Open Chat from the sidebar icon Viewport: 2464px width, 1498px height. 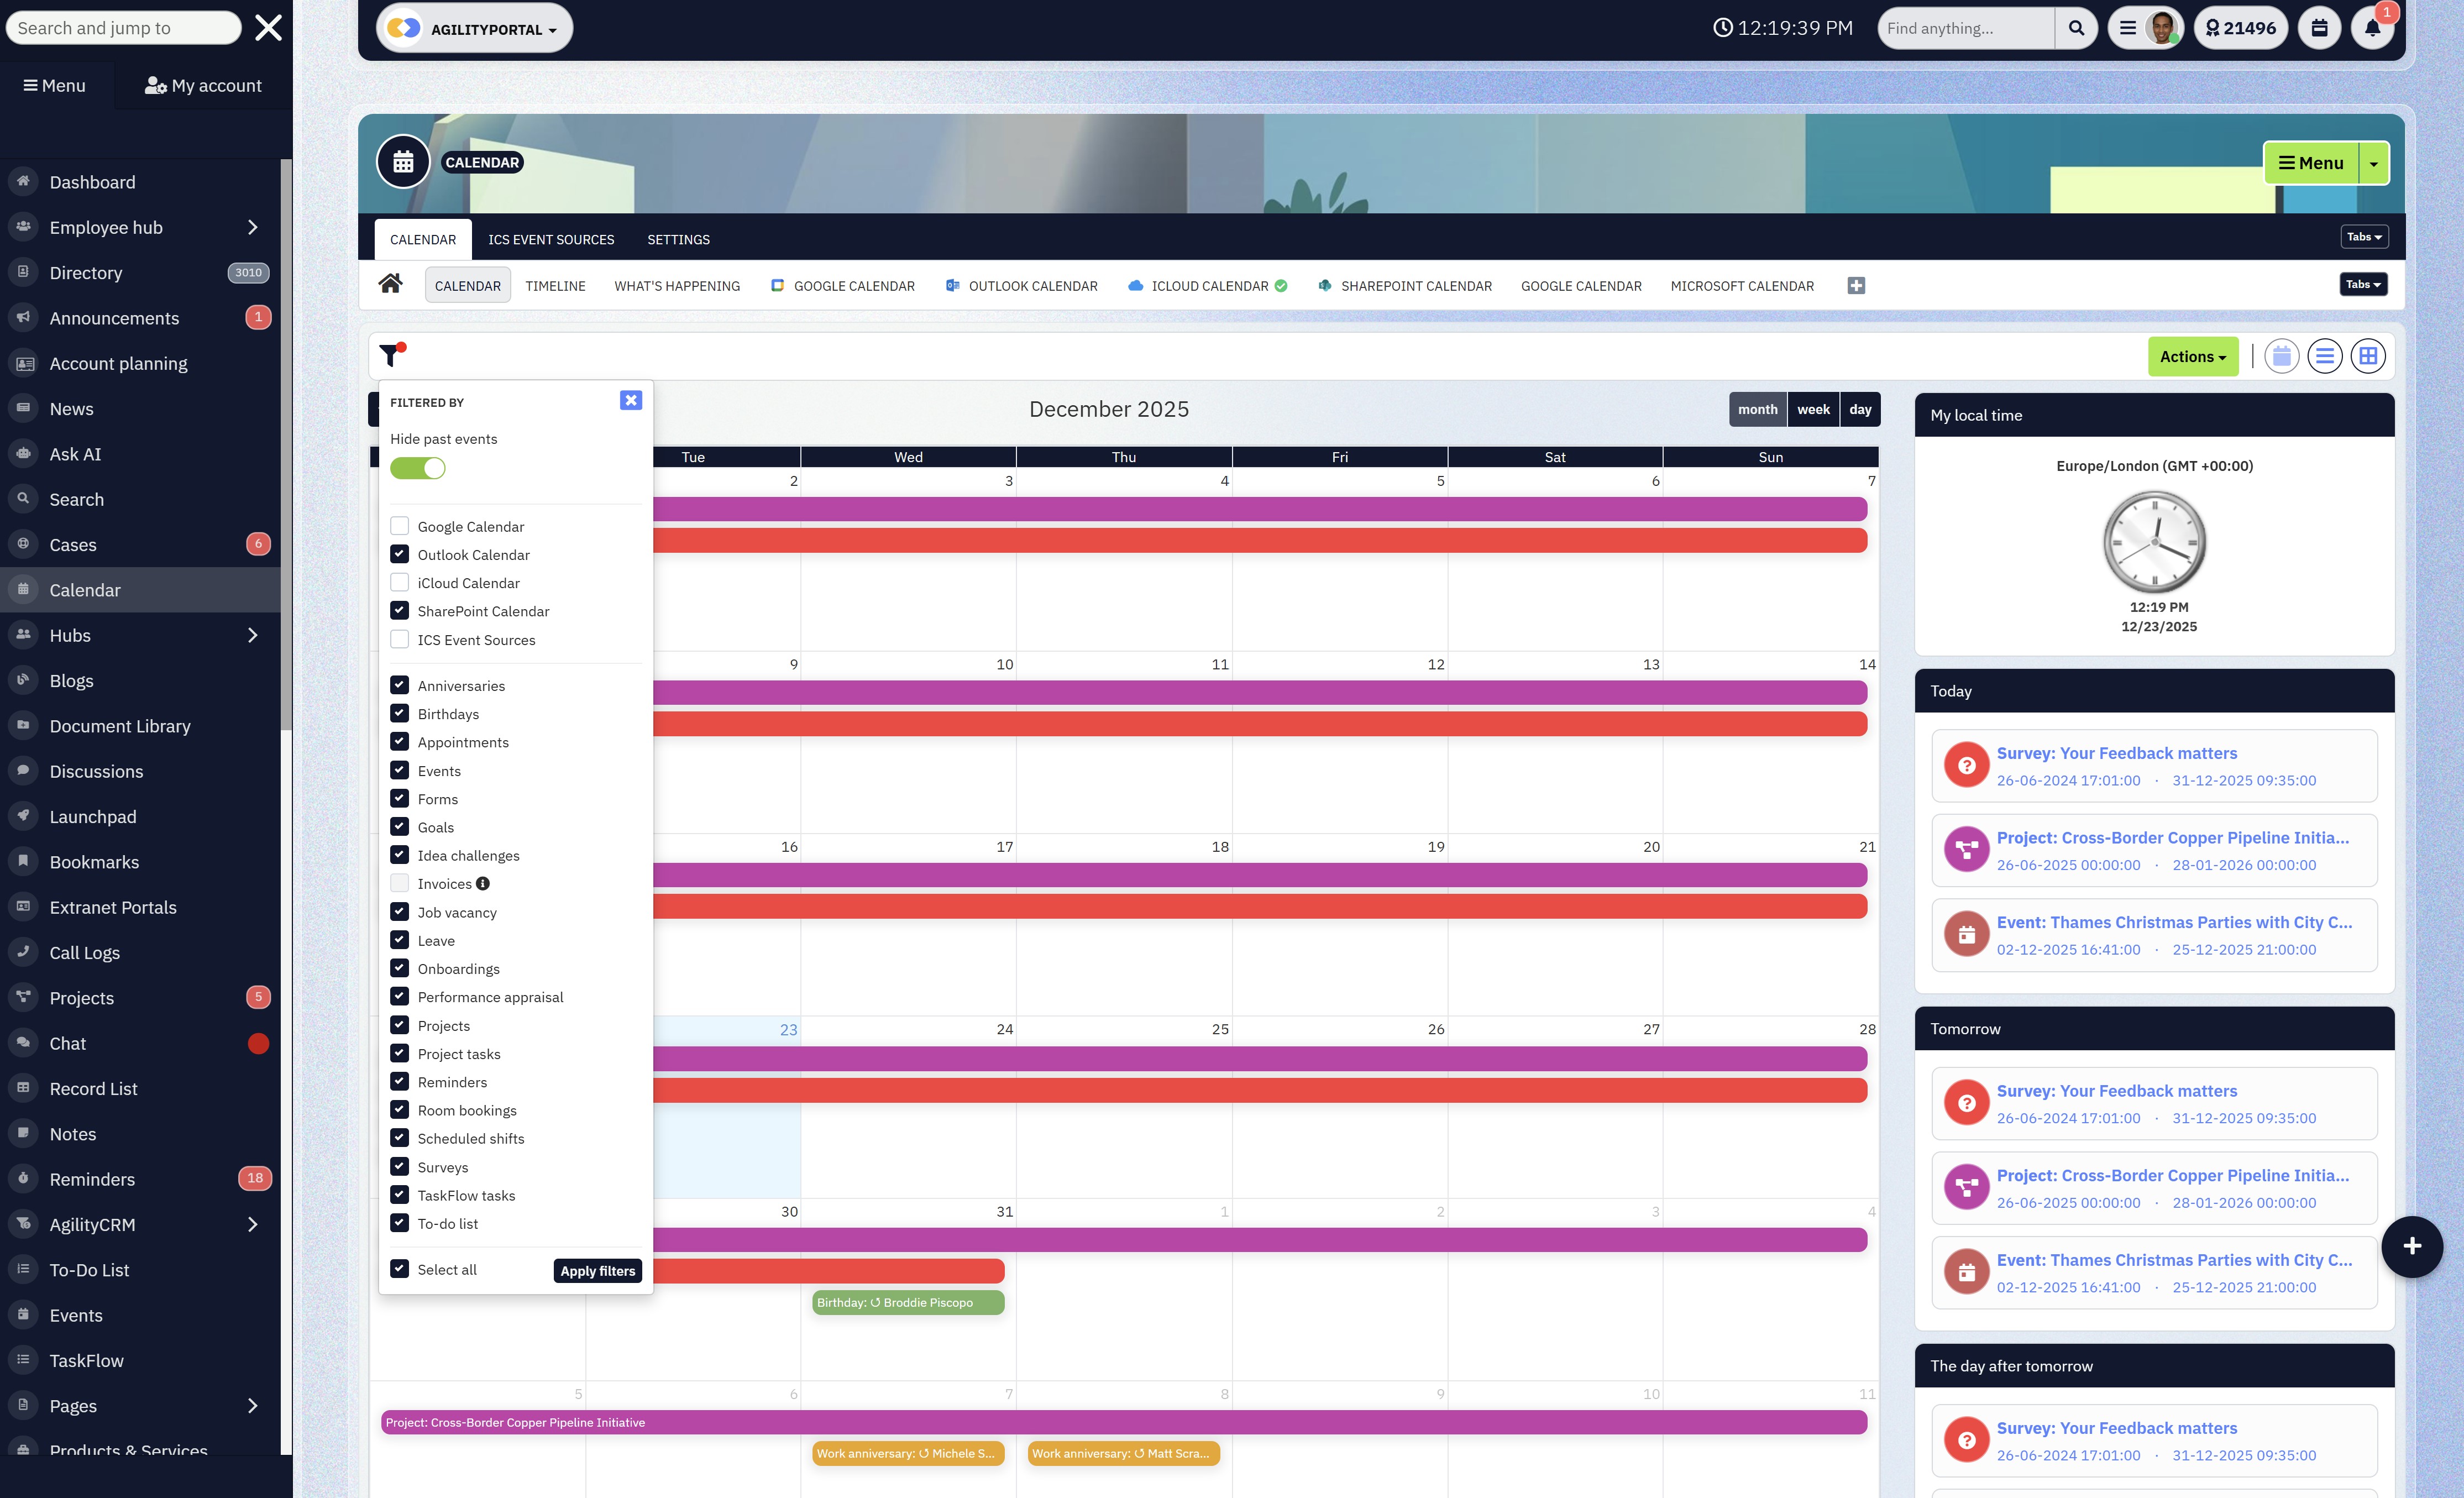tap(22, 1043)
